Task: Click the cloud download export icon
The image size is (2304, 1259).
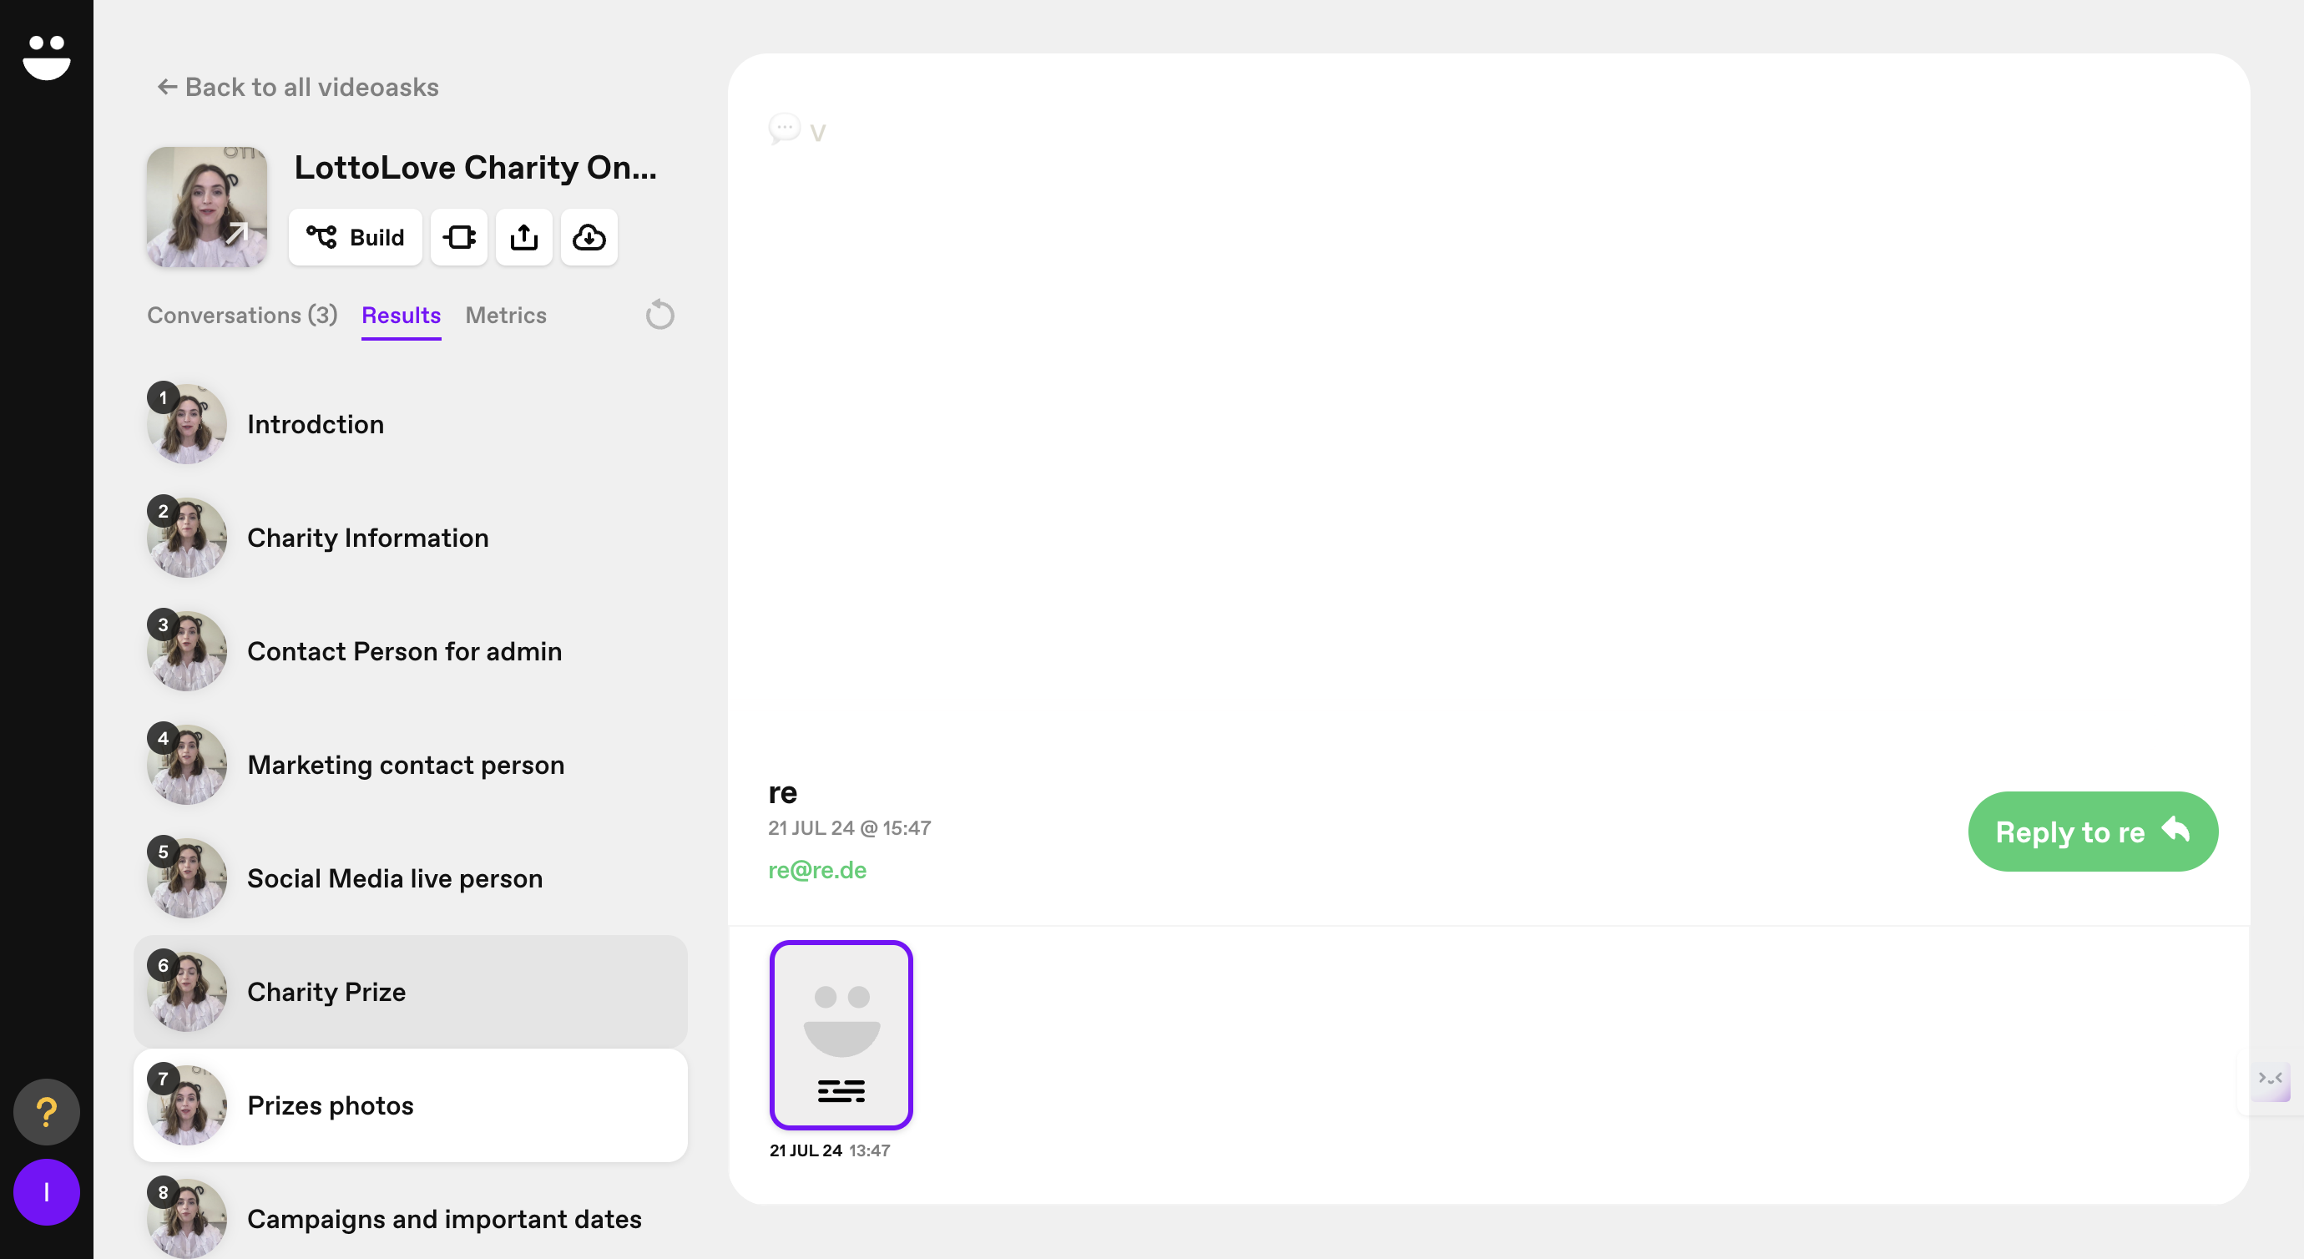Action: coord(589,237)
